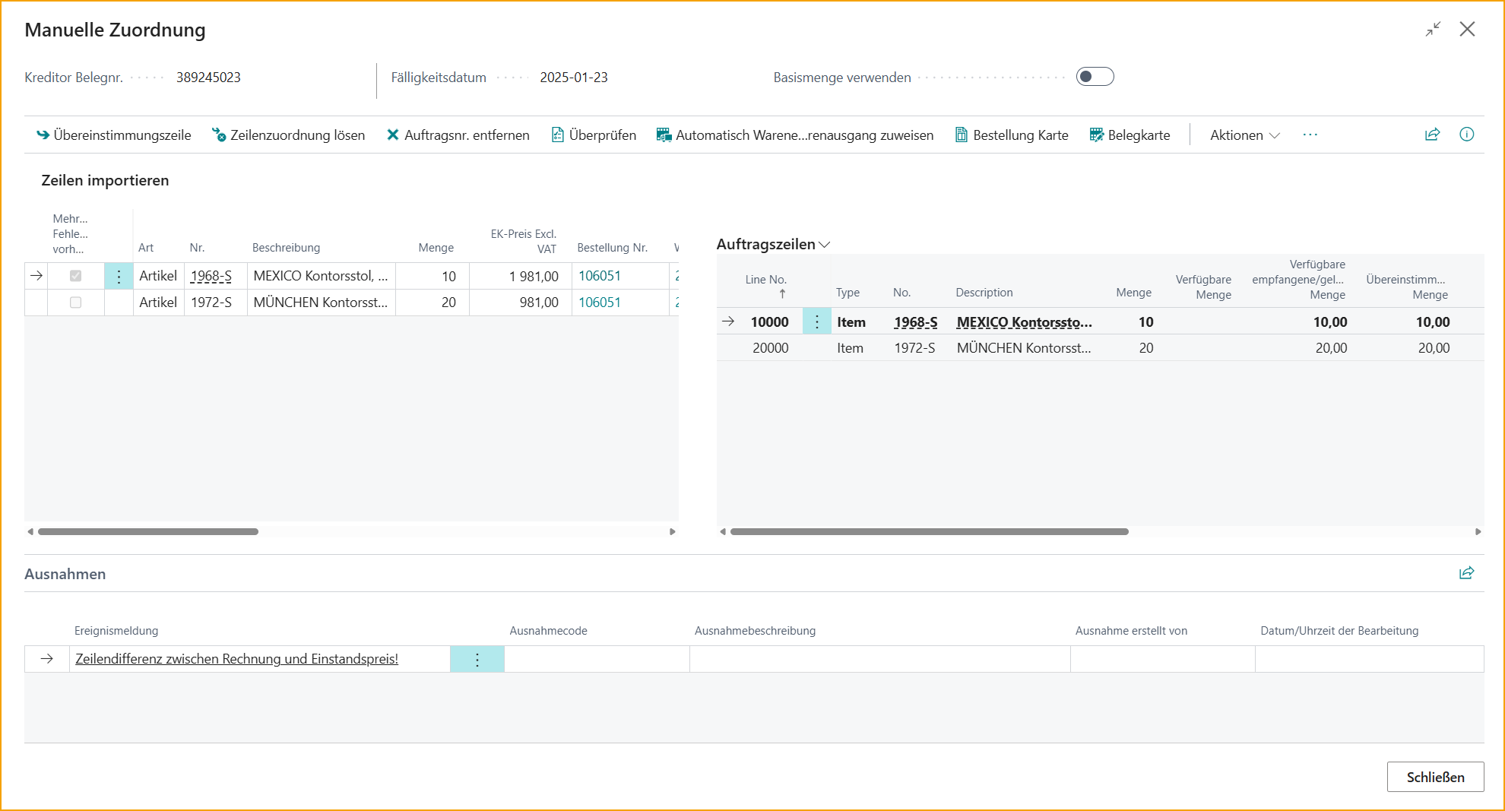The width and height of the screenshot is (1505, 811).
Task: Open row menu for the exception message
Action: coord(477,659)
